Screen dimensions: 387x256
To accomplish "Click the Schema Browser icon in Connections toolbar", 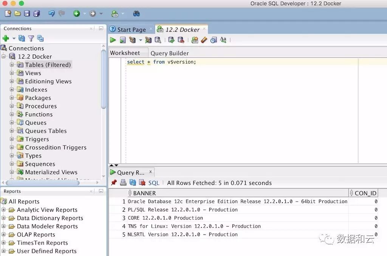I will (x=40, y=38).
